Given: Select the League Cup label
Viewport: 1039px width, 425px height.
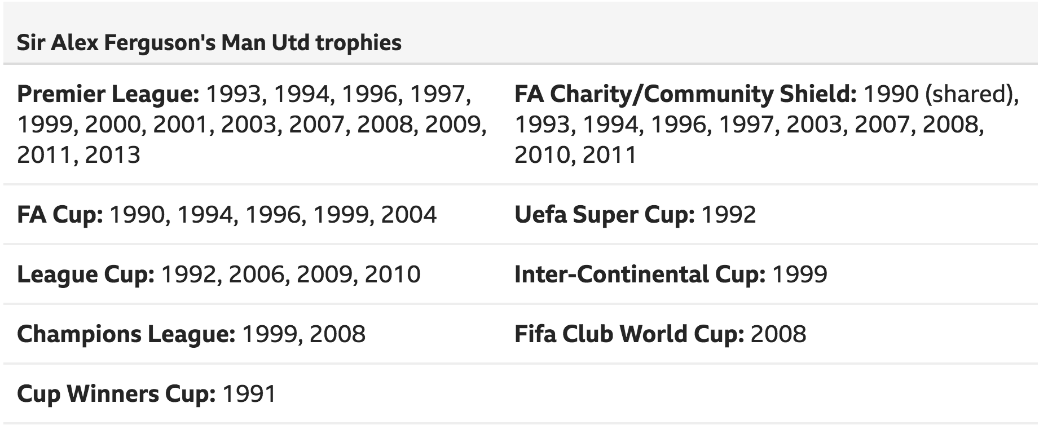Looking at the screenshot, I should pos(86,275).
